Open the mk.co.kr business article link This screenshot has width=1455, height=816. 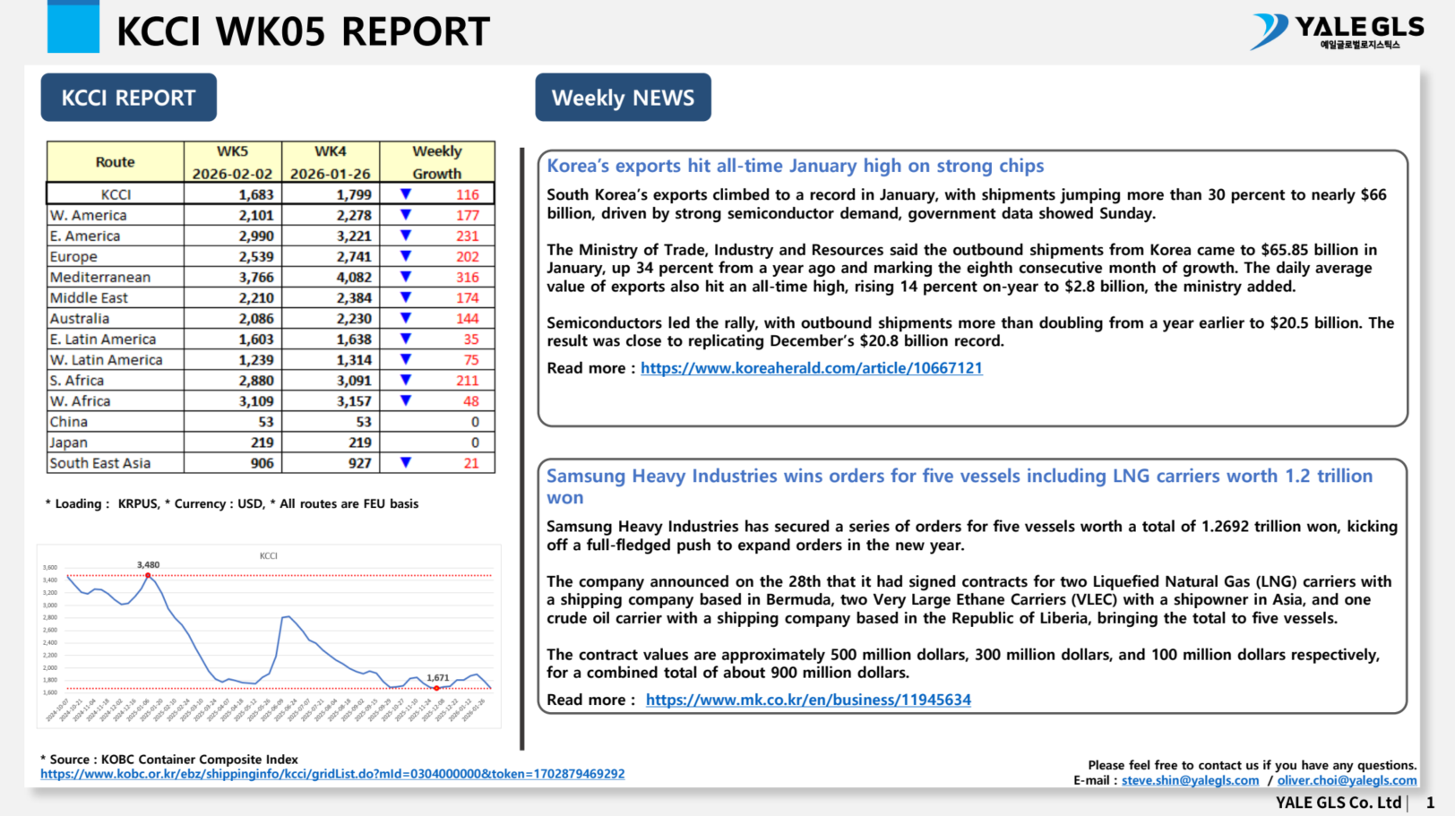pyautogui.click(x=807, y=700)
